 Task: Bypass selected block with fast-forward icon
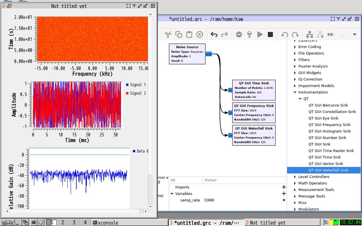tap(331, 34)
